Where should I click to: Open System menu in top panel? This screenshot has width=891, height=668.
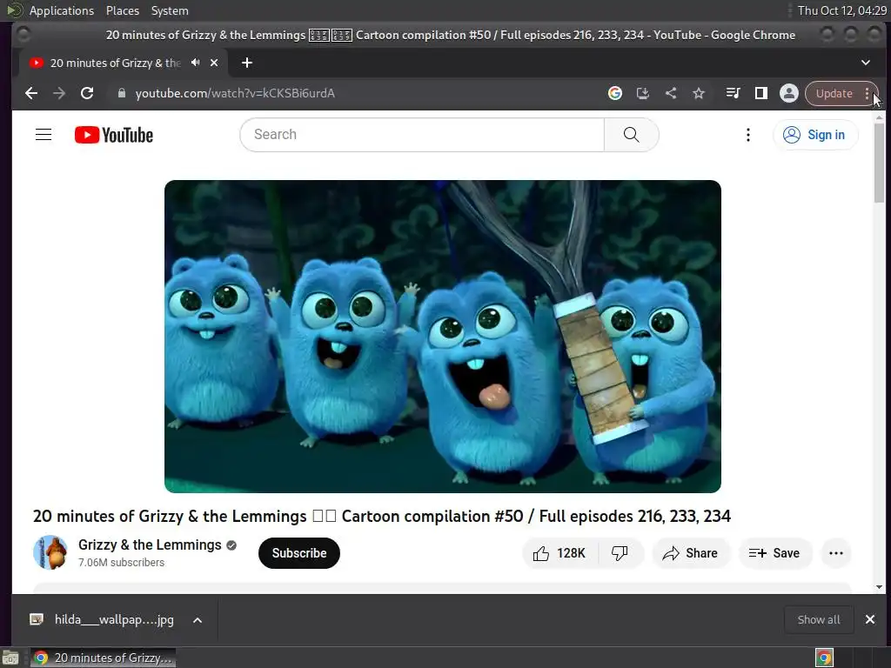(170, 10)
